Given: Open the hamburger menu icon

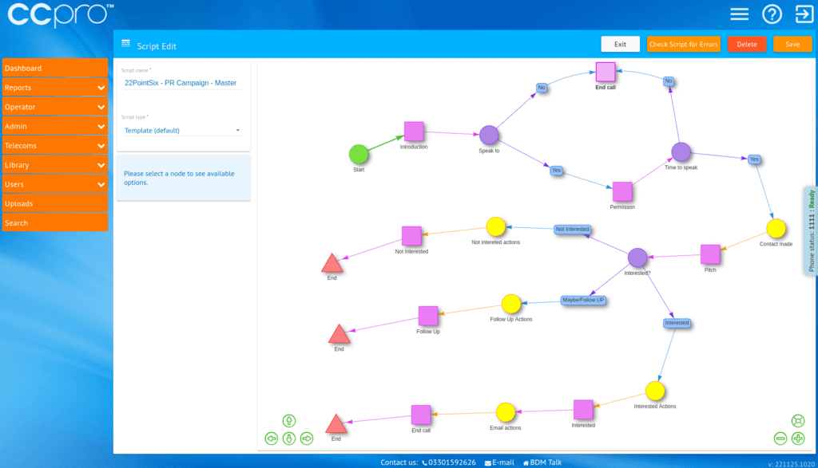Looking at the screenshot, I should point(740,14).
